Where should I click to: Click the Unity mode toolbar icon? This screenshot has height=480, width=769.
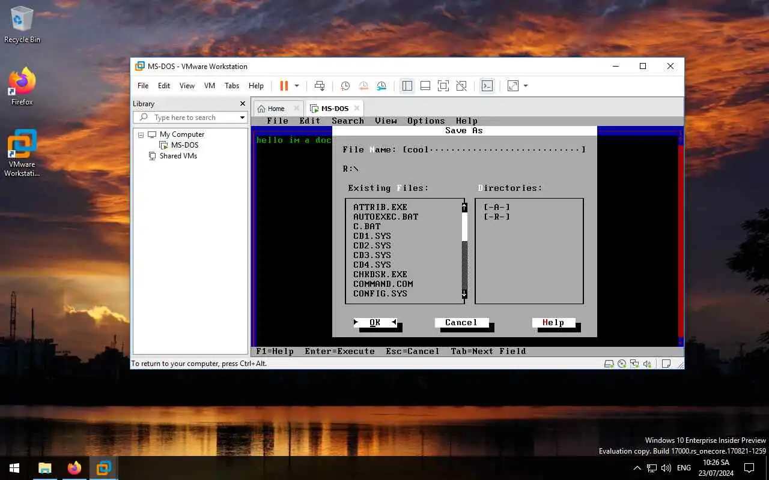pyautogui.click(x=461, y=86)
